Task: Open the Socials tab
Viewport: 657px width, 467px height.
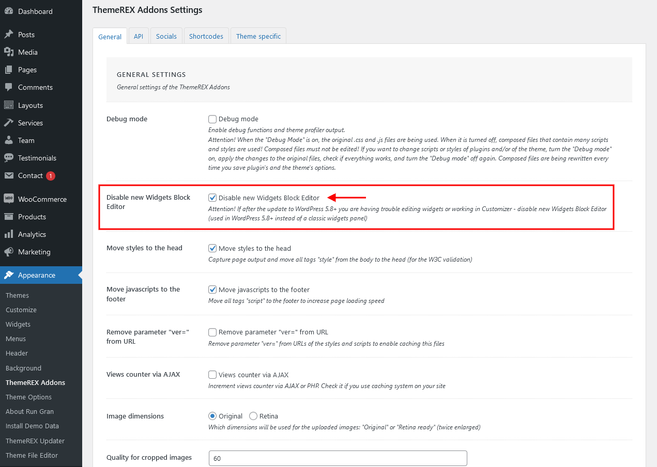Action: [x=166, y=36]
